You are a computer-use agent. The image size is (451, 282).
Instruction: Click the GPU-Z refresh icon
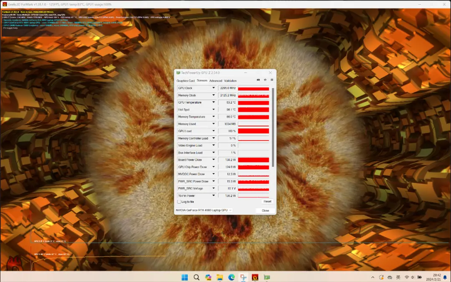[x=265, y=80]
